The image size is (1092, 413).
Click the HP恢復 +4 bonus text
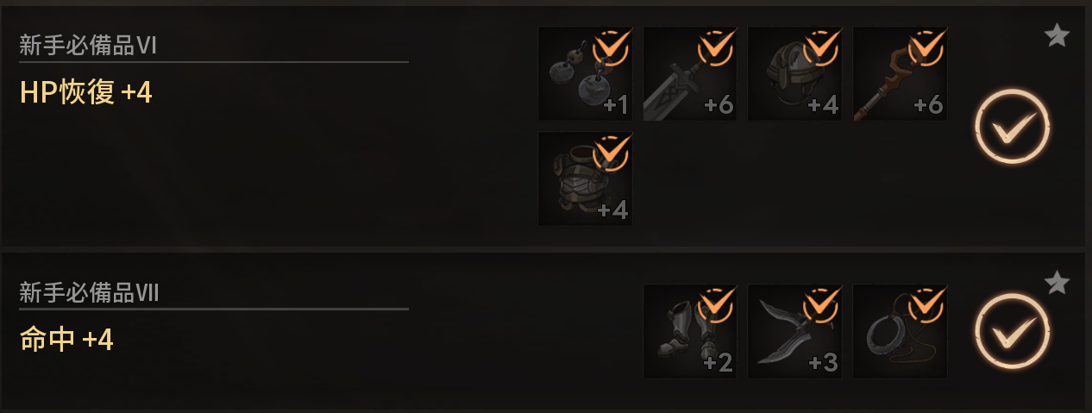pos(86,92)
